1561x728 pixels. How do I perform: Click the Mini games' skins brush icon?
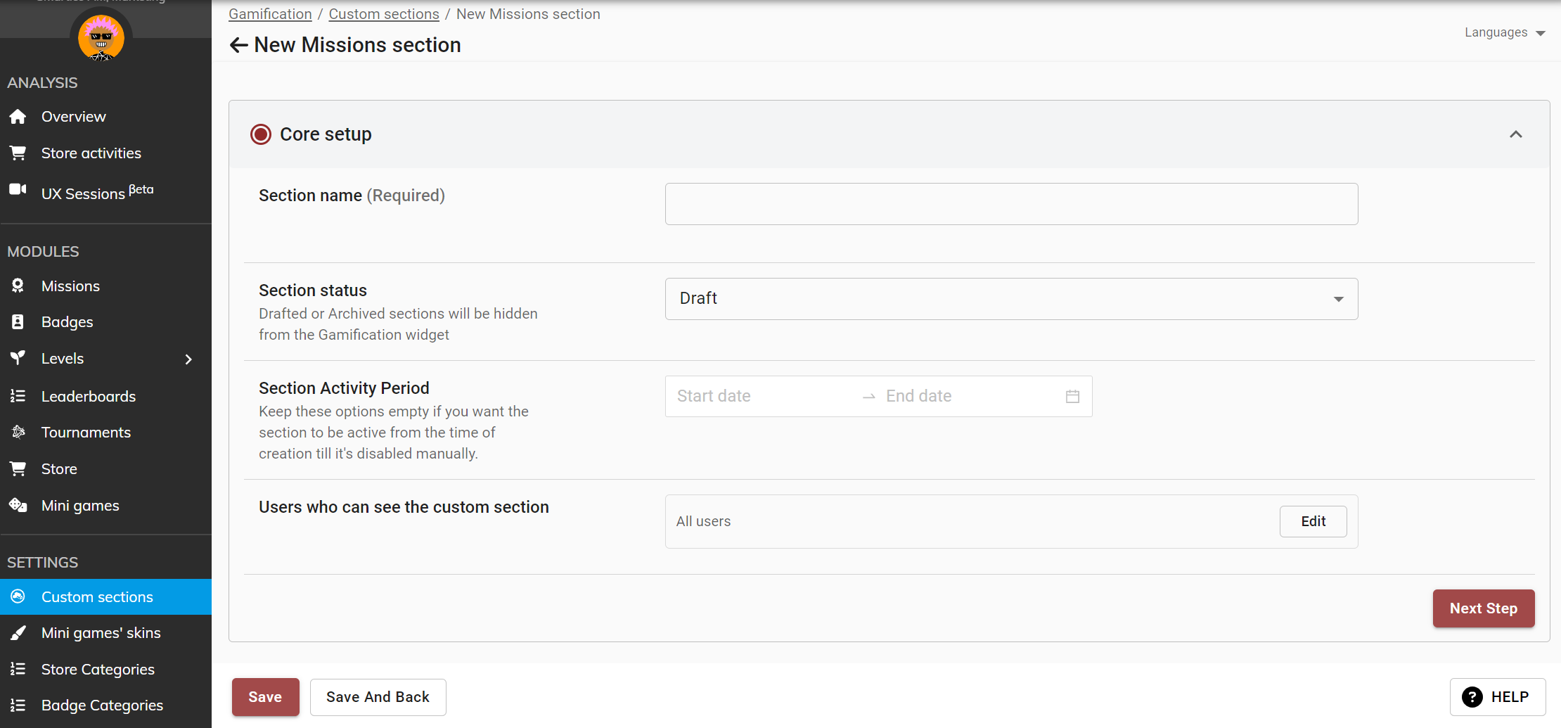[x=18, y=633]
